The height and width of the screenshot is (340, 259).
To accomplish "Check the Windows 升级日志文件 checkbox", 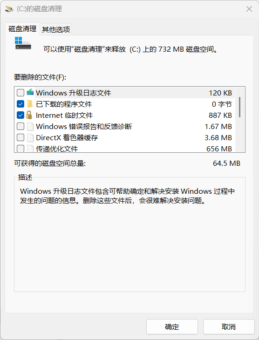I will pyautogui.click(x=20, y=93).
